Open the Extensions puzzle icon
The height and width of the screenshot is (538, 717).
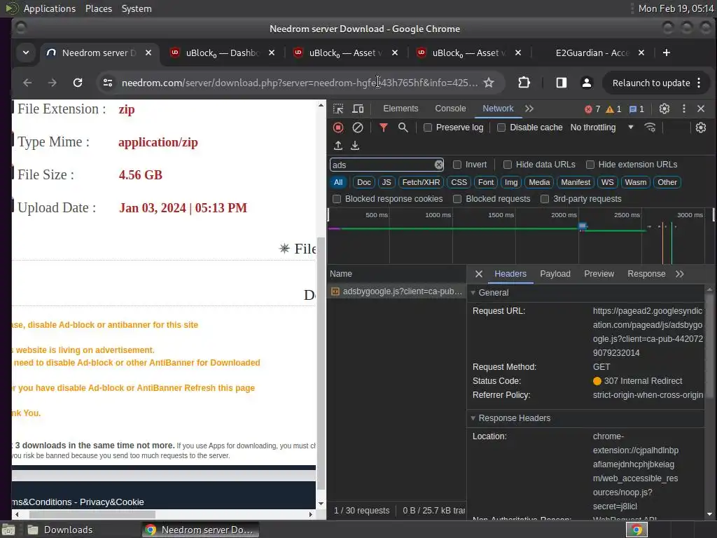[524, 83]
